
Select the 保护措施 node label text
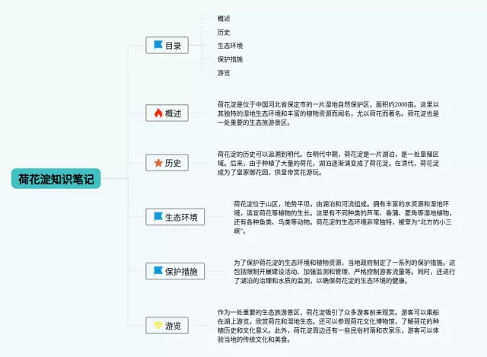(181, 272)
